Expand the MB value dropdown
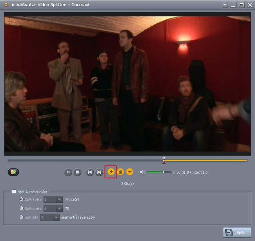Screen dimensions: 255x241 coord(59,208)
